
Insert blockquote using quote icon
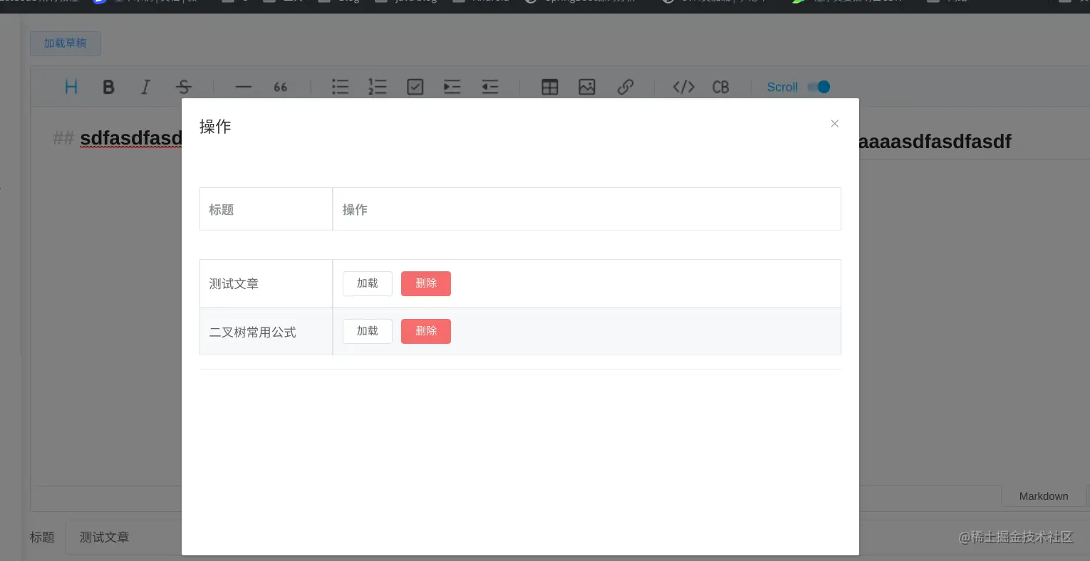coord(281,87)
